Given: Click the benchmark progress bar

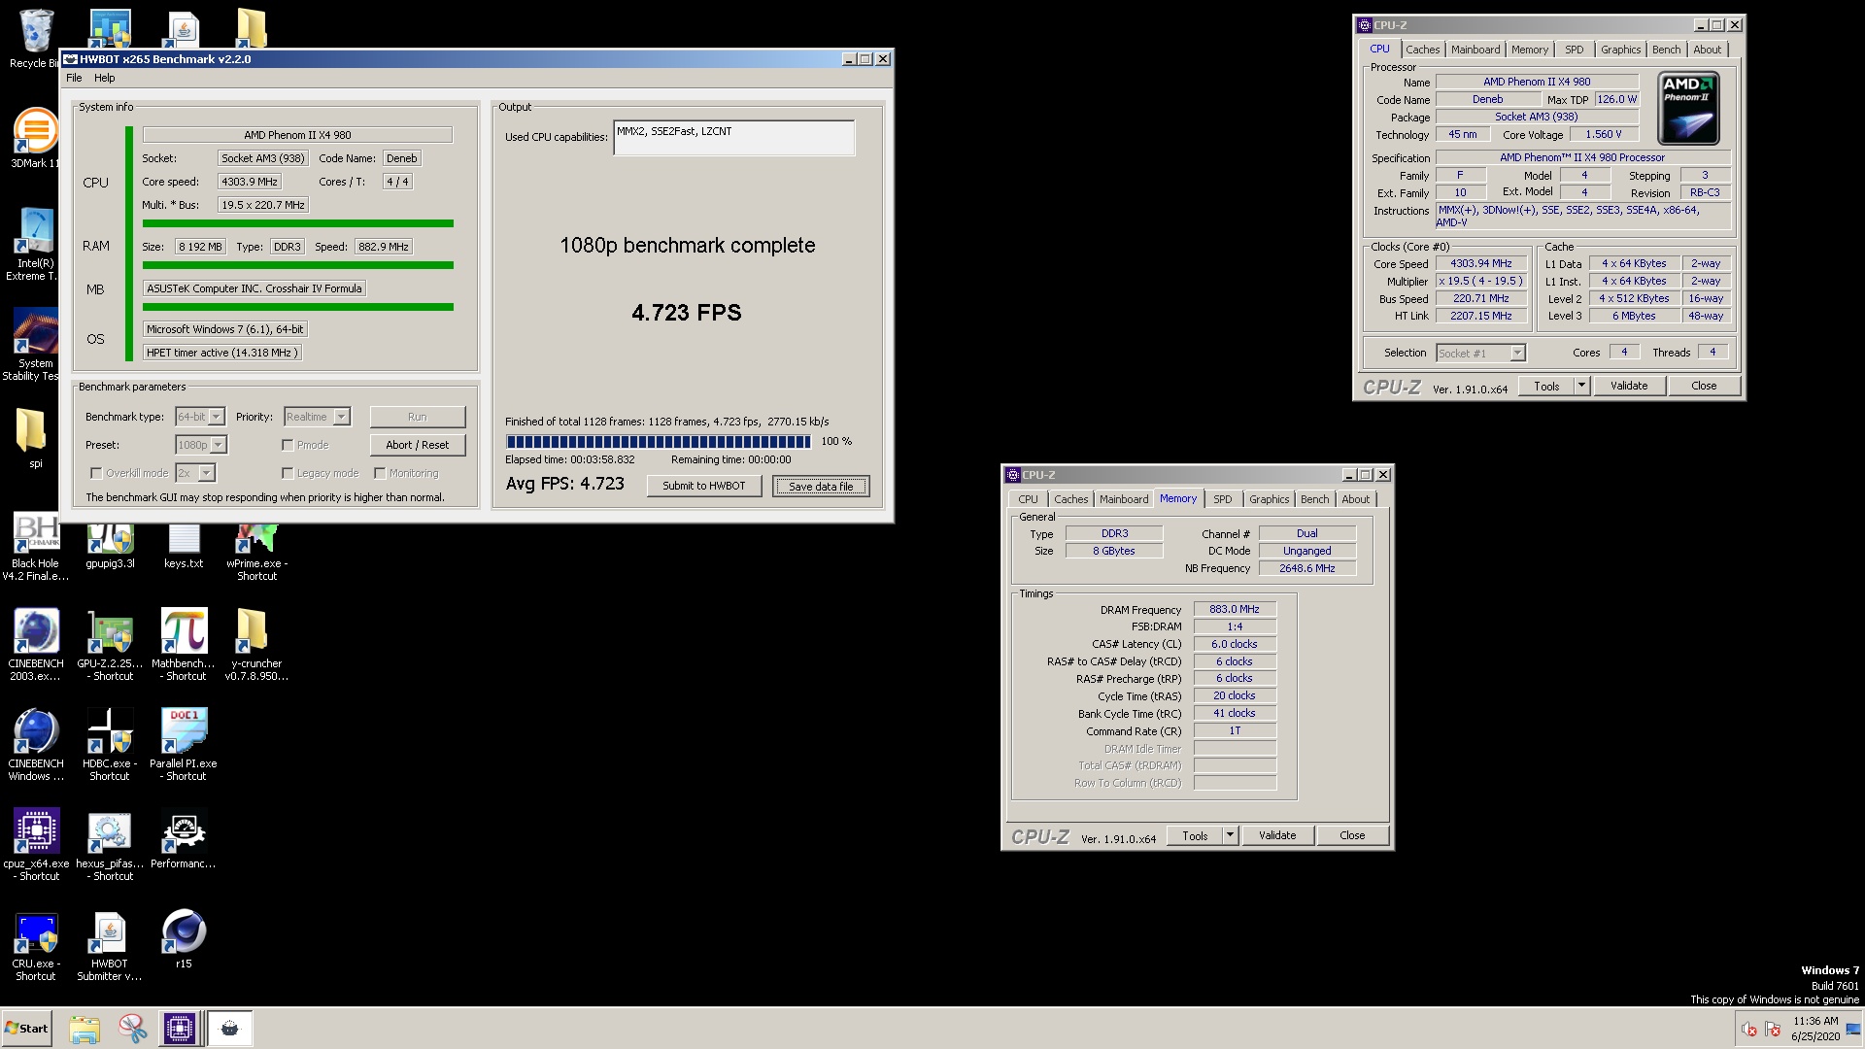Looking at the screenshot, I should (659, 442).
